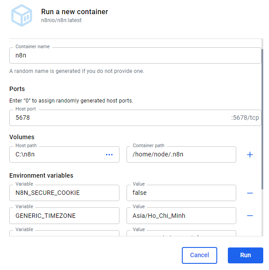Viewport: 269px width, 270px height.
Task: Remove the GENERIC_TIMEZONE variable row
Action: click(250, 216)
